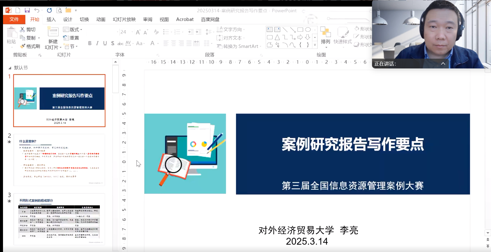The height and width of the screenshot is (252, 491).
Task: Toggle Underline formatting
Action: tap(105, 43)
